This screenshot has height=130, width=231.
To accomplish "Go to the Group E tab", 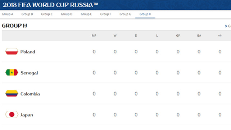I will pos(86,14).
